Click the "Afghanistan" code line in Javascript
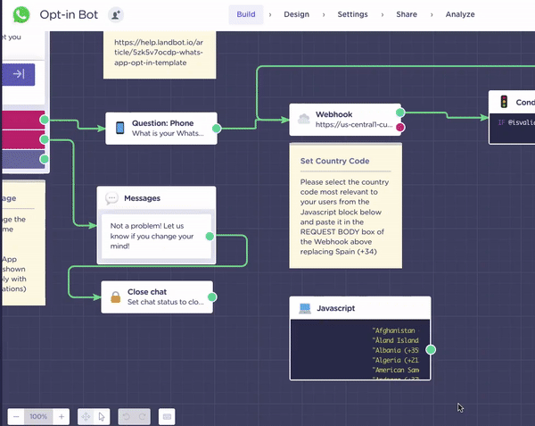Screen dimensions: 535x426 click(x=395, y=330)
